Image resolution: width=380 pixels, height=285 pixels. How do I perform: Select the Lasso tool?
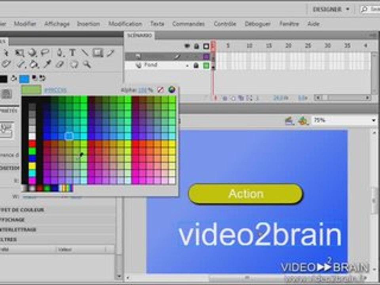coord(45,52)
